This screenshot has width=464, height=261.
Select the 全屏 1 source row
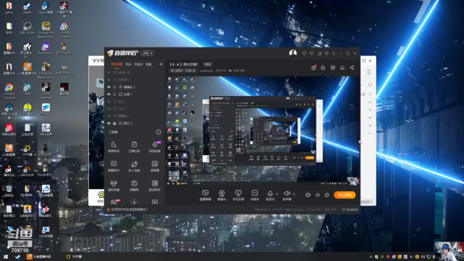click(135, 95)
